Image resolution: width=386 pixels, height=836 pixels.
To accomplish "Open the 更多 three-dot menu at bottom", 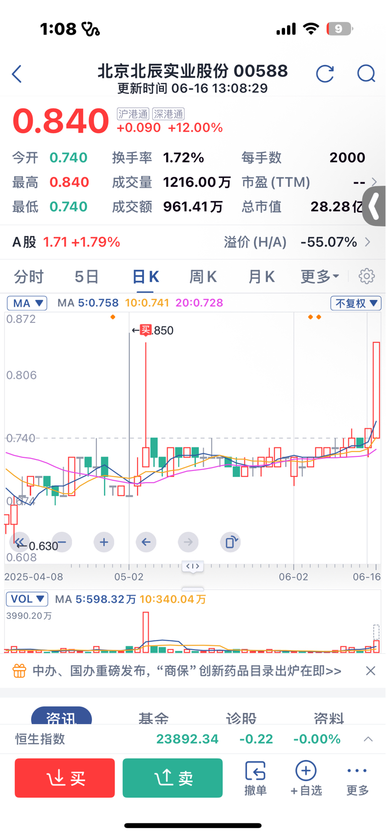I will point(357,778).
